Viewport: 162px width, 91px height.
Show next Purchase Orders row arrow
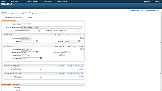point(78,74)
